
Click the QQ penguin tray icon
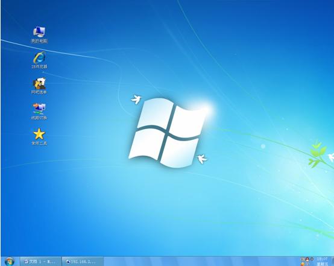coord(307,259)
